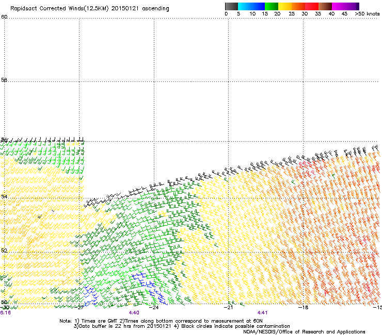
Task: Click the legend tick label '35'
Action: tap(318, 14)
